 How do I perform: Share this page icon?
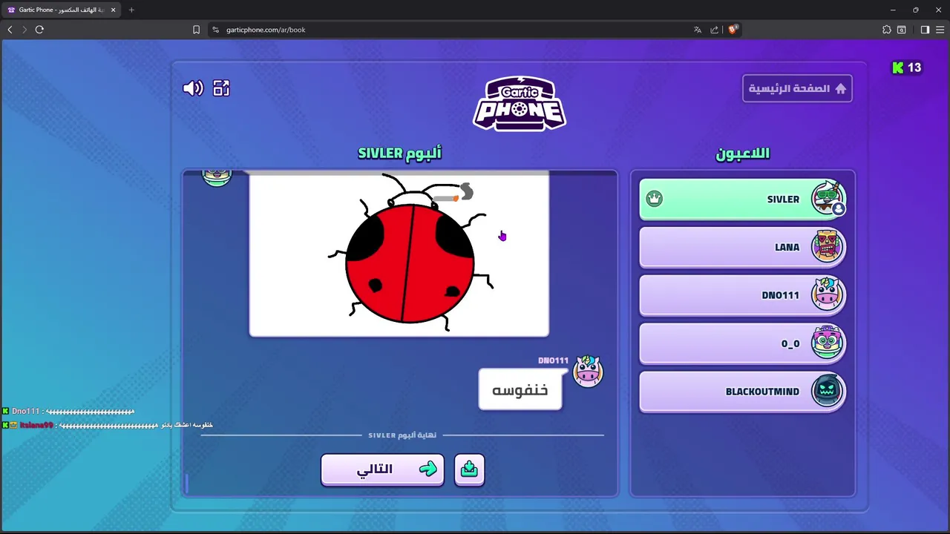[x=715, y=30]
